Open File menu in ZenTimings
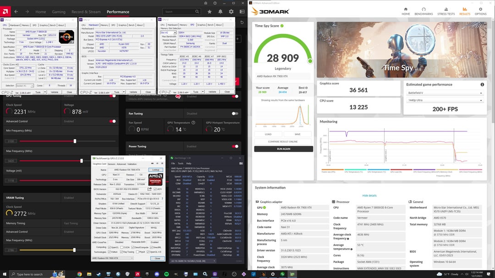495x278 pixels. (173, 164)
